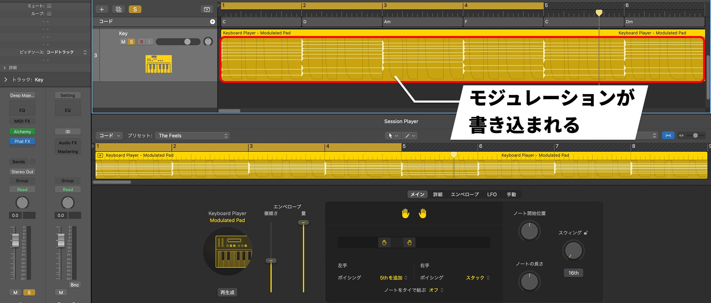
Task: Switch to the LFO tab
Action: 492,194
